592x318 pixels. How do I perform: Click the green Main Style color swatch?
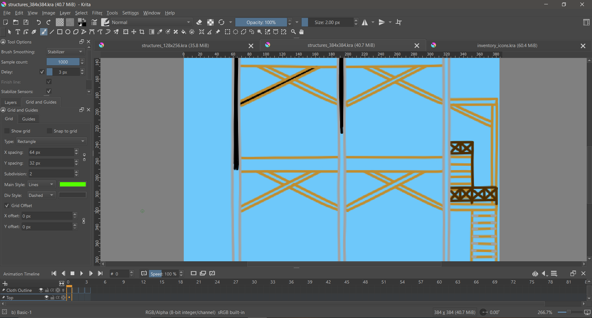73,185
